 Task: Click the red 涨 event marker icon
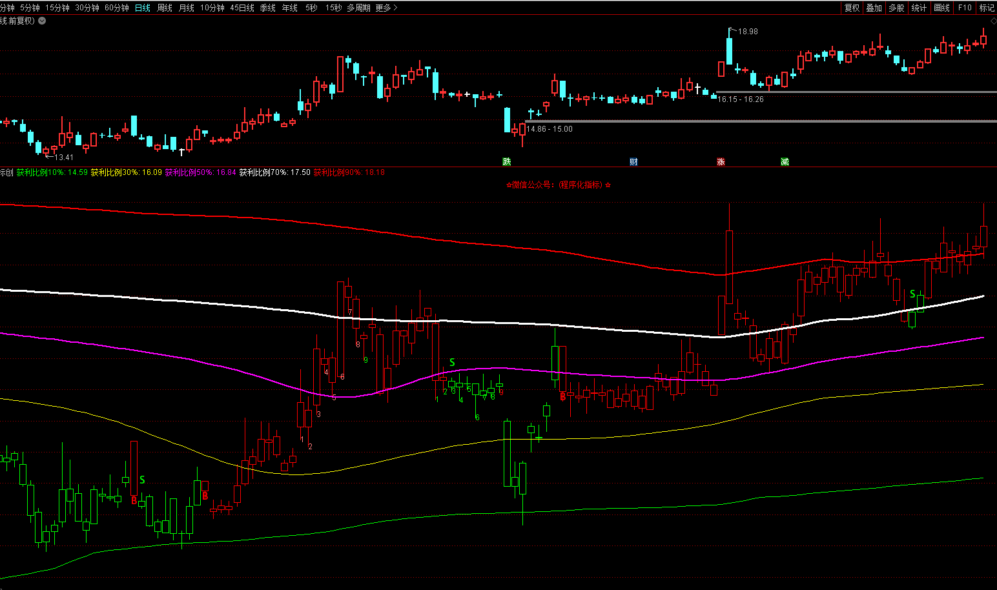pyautogui.click(x=721, y=161)
